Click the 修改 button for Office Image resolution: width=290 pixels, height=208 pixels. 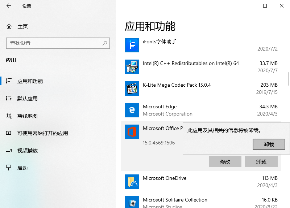tap(225, 162)
